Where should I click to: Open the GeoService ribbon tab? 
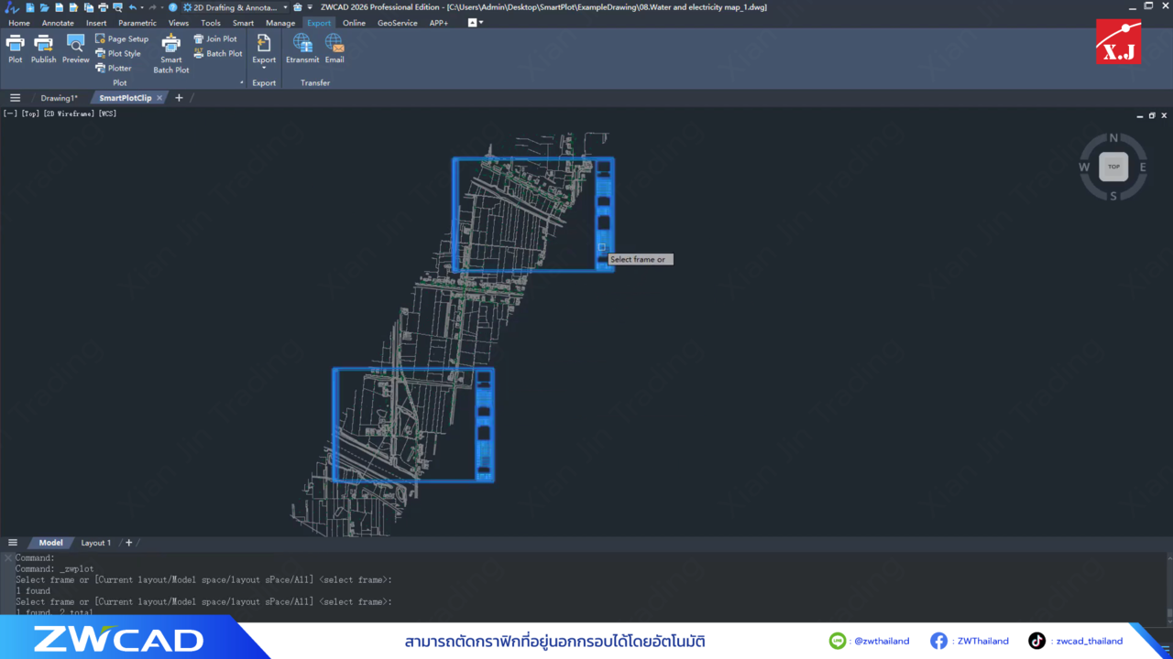point(397,23)
